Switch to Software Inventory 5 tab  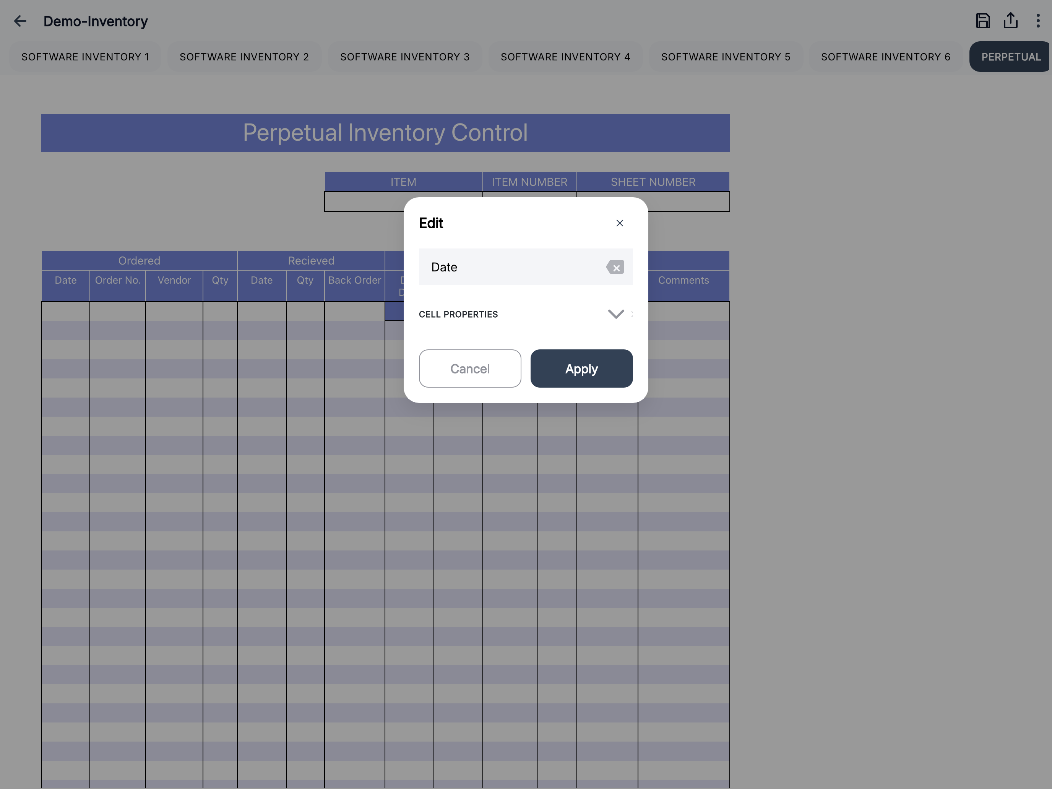(x=726, y=57)
